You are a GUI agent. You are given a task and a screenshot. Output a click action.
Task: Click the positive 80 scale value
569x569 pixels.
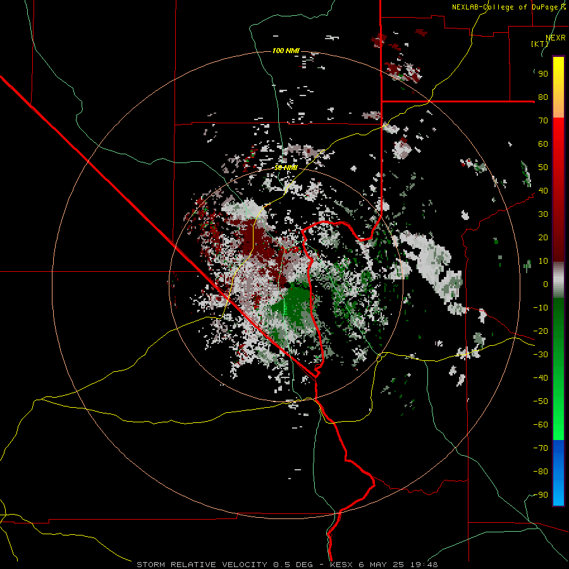pos(543,97)
